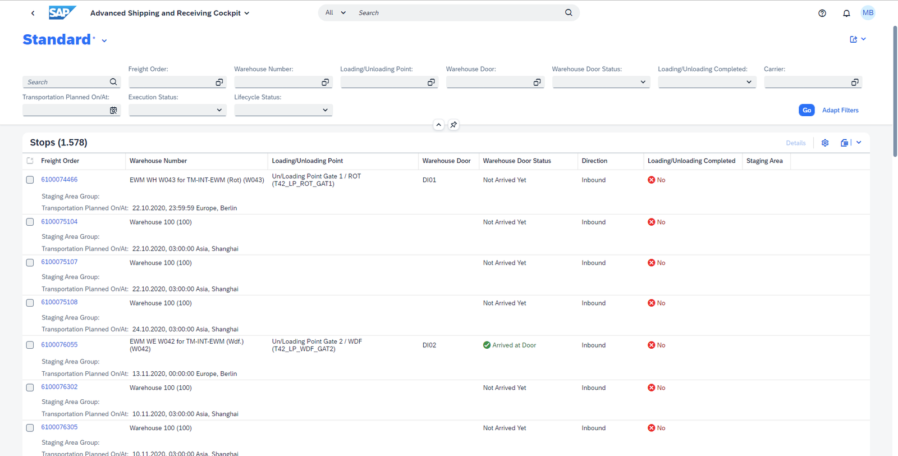
Task: Open the Transportation Planned date picker icon
Action: click(113, 110)
